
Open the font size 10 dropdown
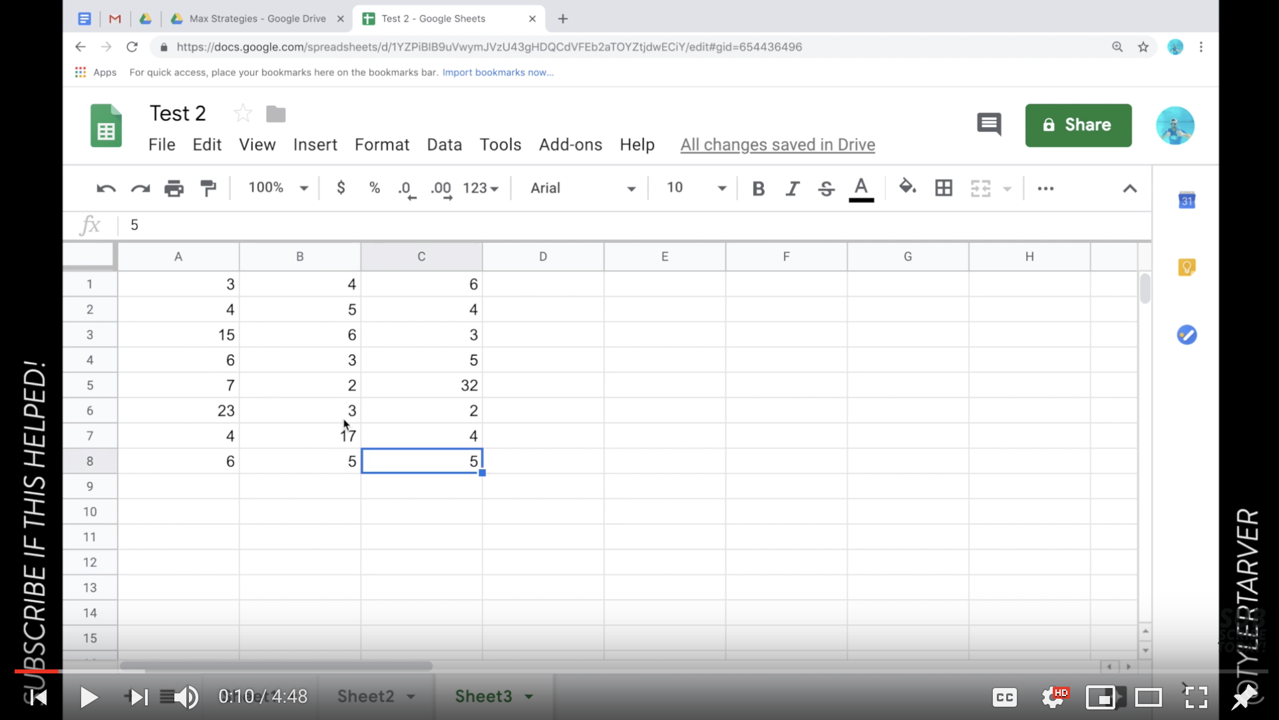[695, 188]
